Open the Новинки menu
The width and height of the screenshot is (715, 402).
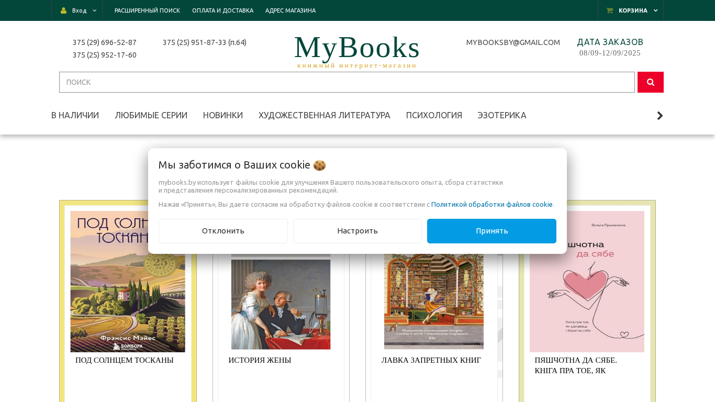223,115
